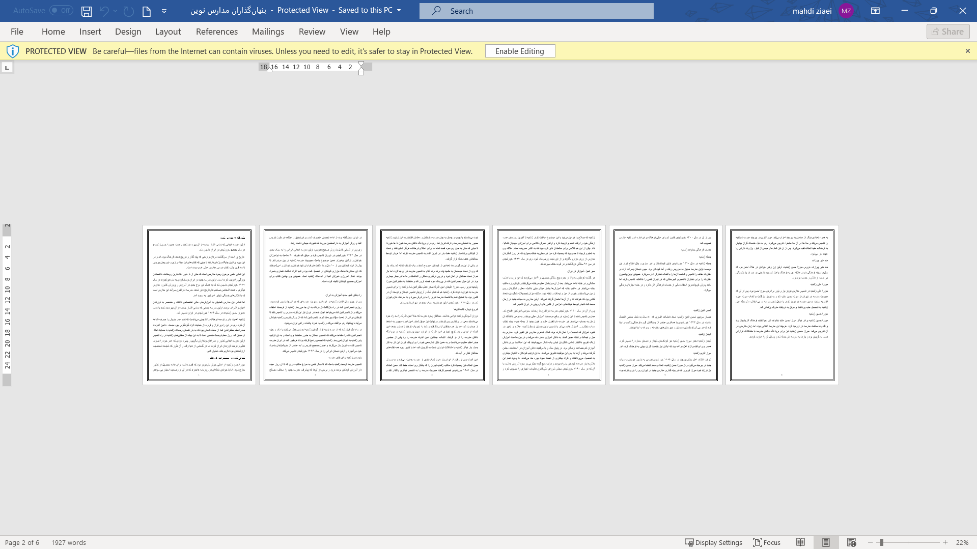Image resolution: width=977 pixels, height=549 pixels.
Task: Open Customize Quick Access Toolbar dropdown
Action: tap(164, 11)
